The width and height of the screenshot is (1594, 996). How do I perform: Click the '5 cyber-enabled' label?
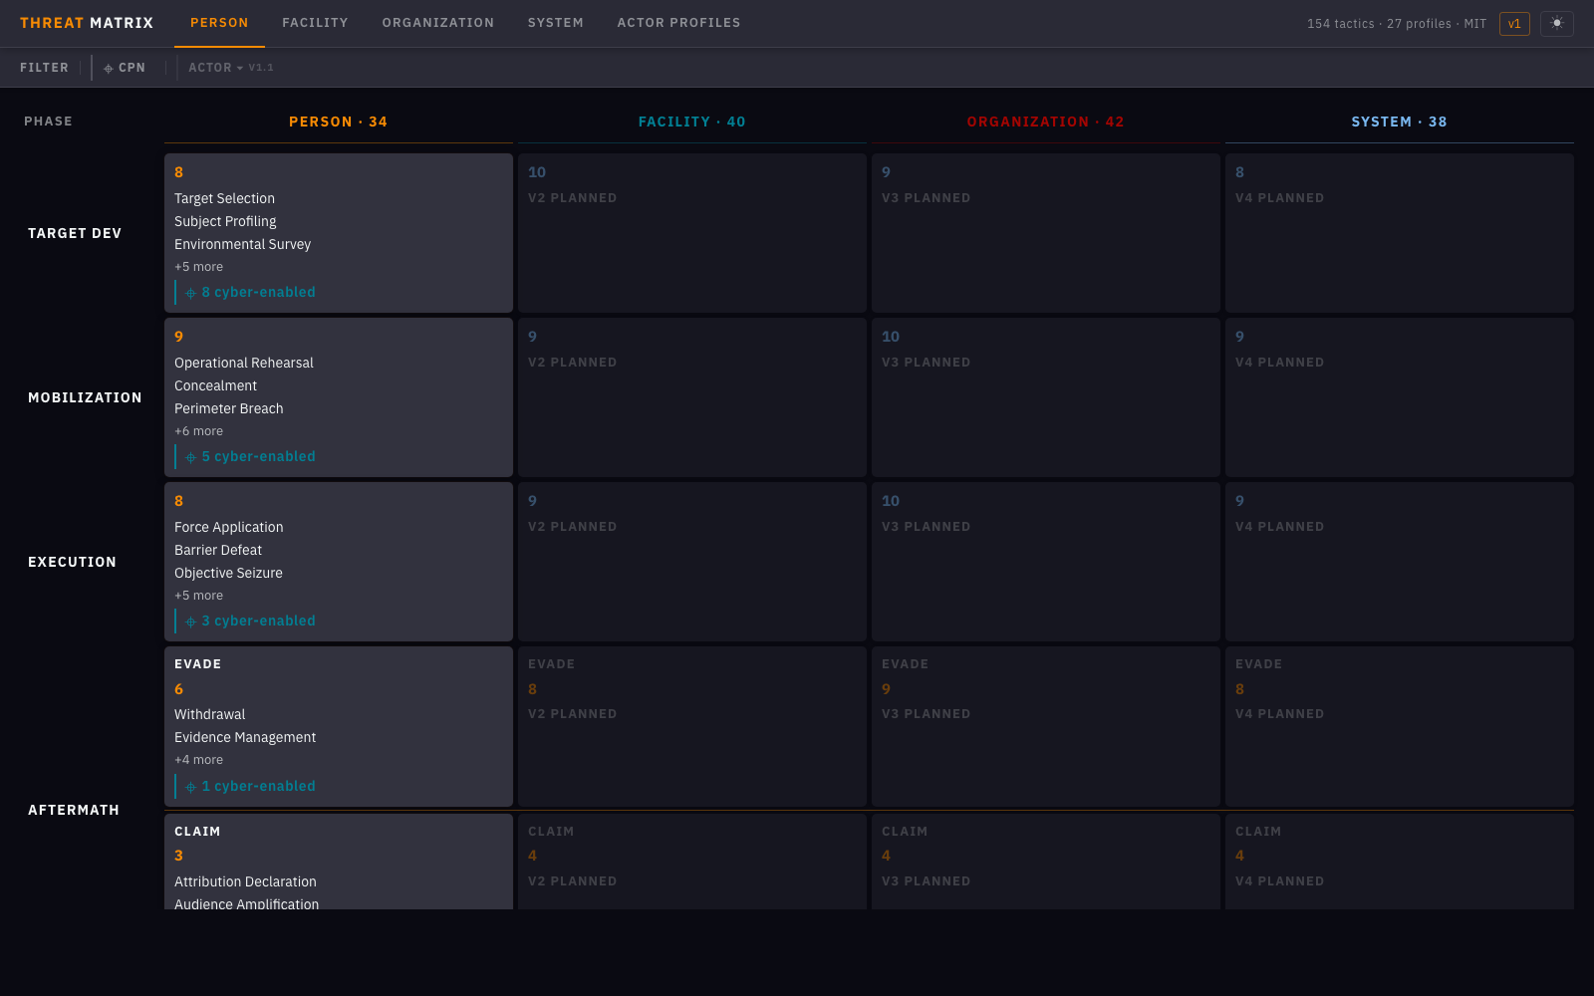pyautogui.click(x=258, y=456)
